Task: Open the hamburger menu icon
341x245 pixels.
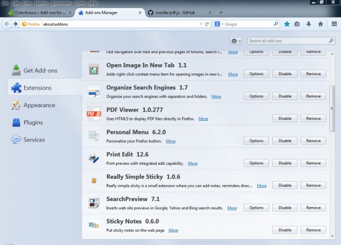Action: coord(334,24)
